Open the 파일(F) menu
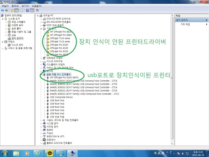Image resolution: width=209 pixels, height=157 pixels. tap(5, 6)
